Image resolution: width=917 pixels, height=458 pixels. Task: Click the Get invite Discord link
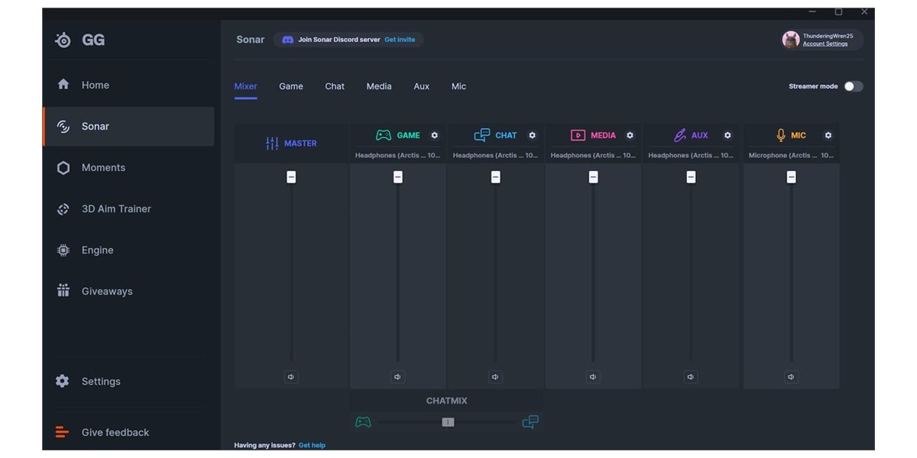tap(400, 40)
